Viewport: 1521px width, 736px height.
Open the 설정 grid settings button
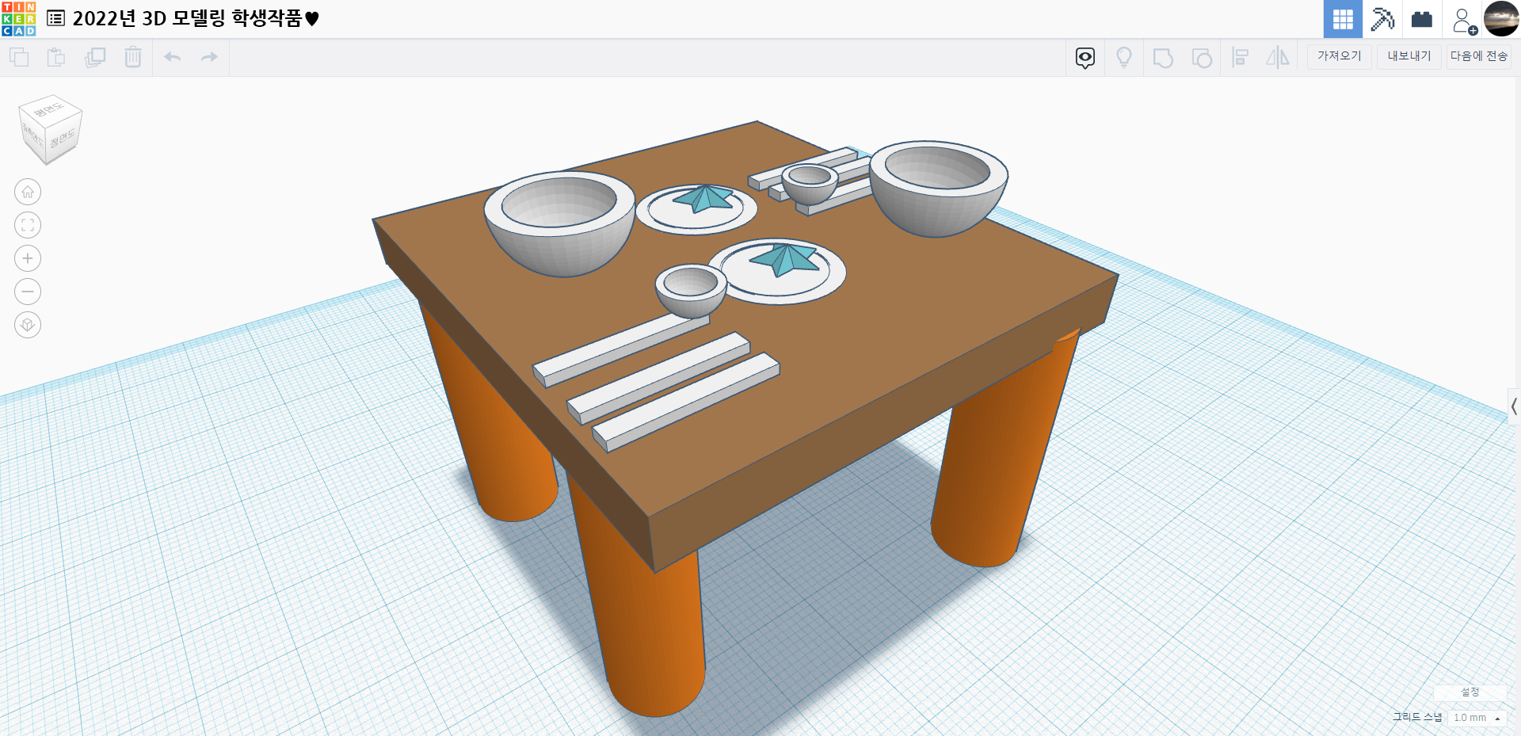1470,692
